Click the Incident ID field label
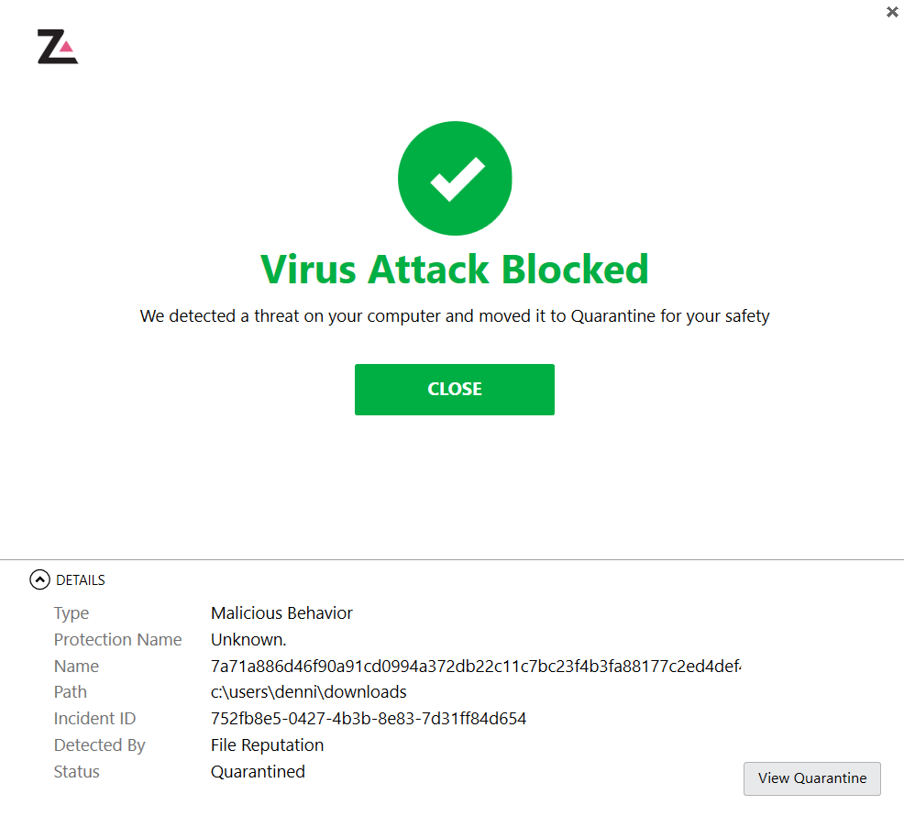The image size is (904, 816). tap(94, 719)
